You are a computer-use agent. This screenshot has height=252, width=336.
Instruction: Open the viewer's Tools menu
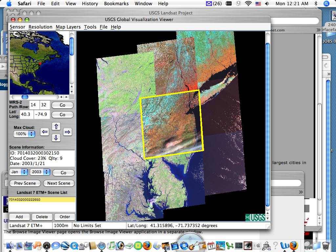coord(90,27)
